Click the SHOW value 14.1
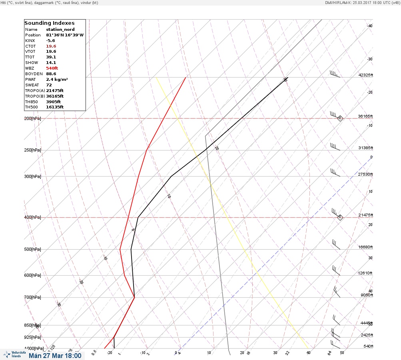 51,63
